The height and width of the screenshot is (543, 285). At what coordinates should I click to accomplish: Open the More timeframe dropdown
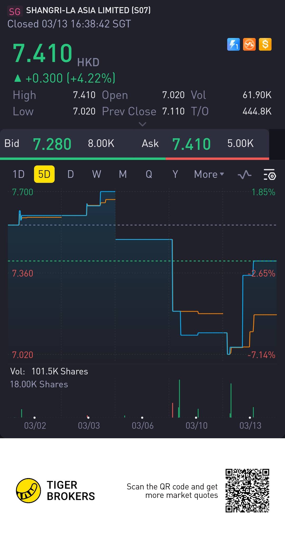(209, 174)
